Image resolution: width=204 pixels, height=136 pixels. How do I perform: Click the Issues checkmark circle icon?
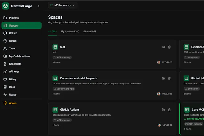coord(5,41)
